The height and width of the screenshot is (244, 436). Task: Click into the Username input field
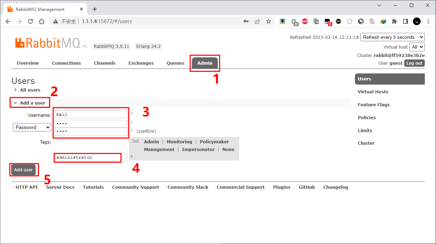coord(91,114)
